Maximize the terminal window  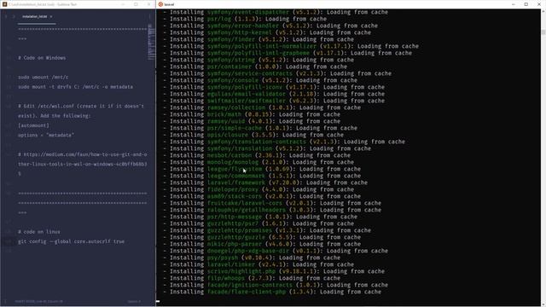tap(526, 4)
